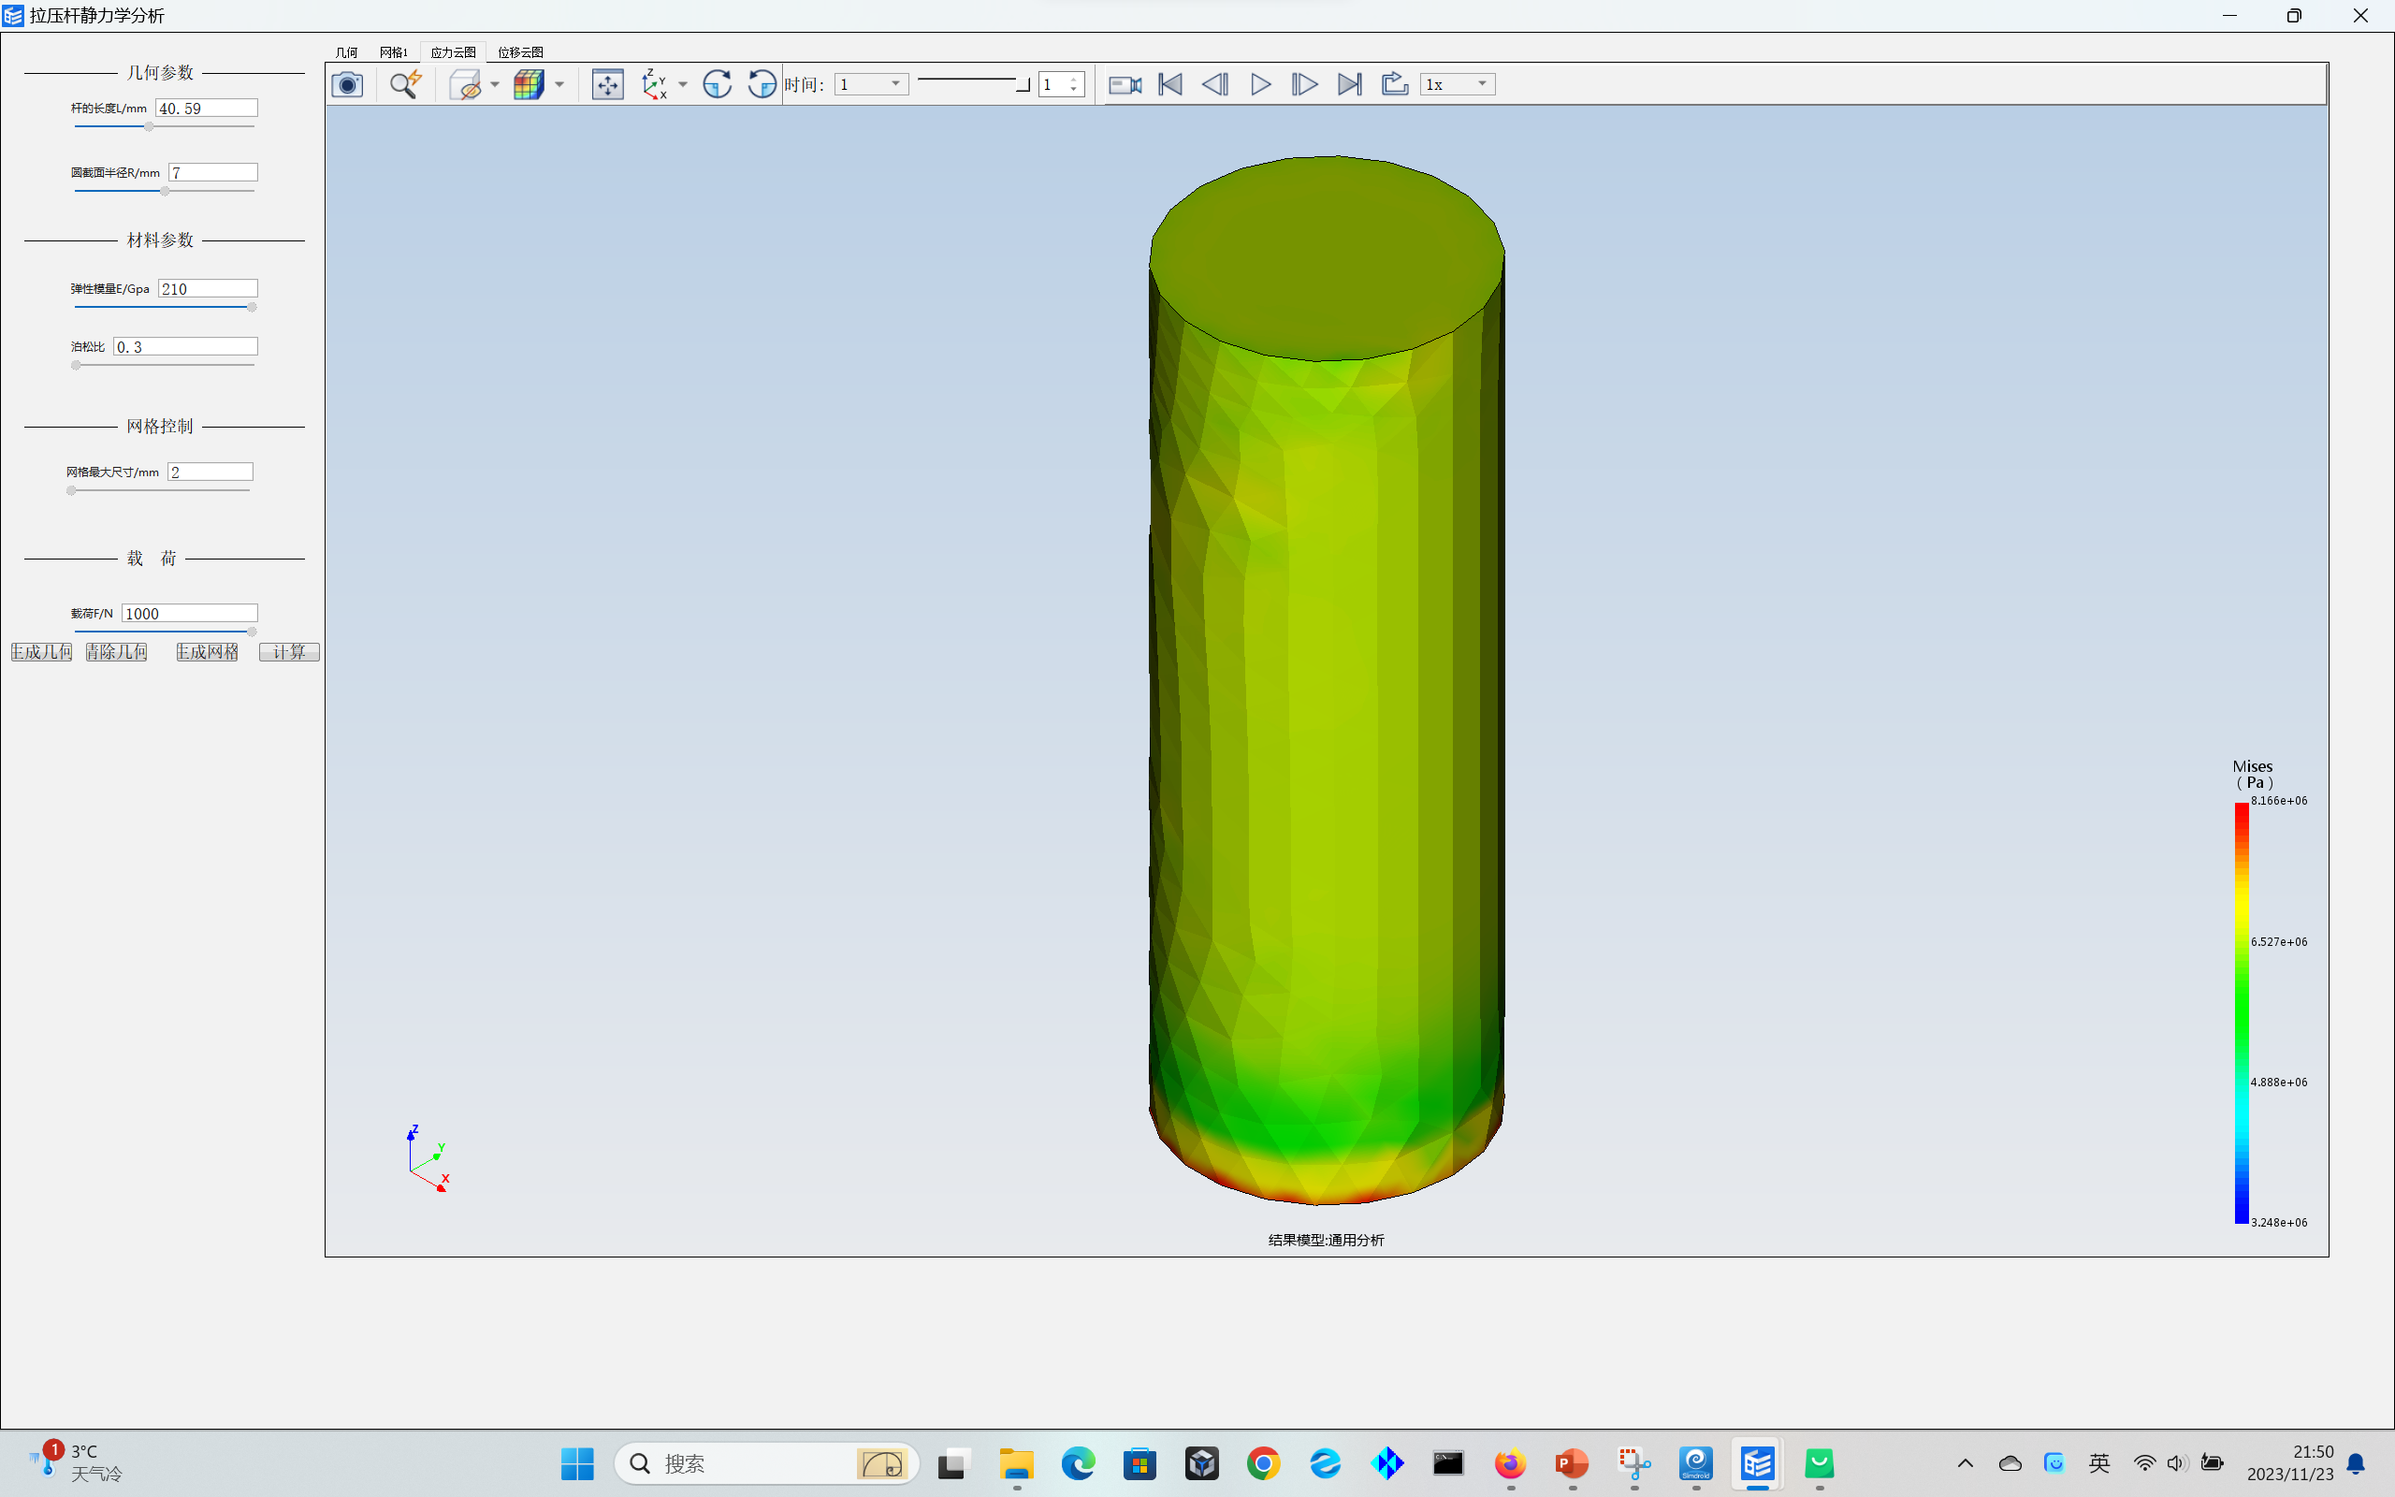Click the 泊松比 input field
2395x1497 pixels.
click(x=185, y=346)
